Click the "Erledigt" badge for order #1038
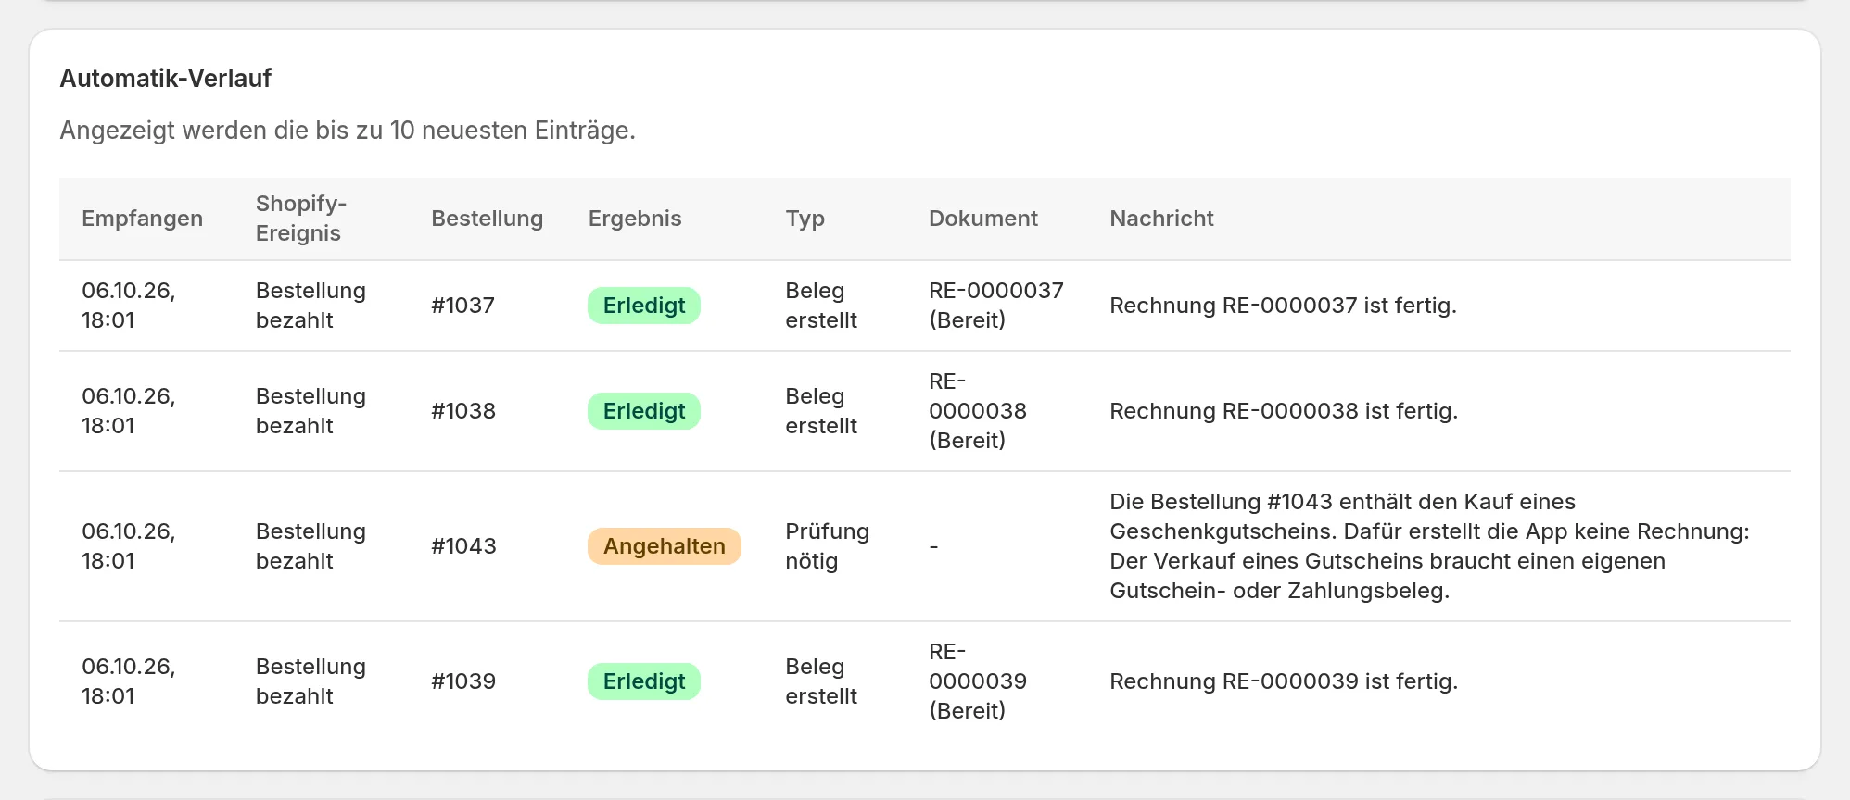The height and width of the screenshot is (800, 1850). (x=644, y=411)
